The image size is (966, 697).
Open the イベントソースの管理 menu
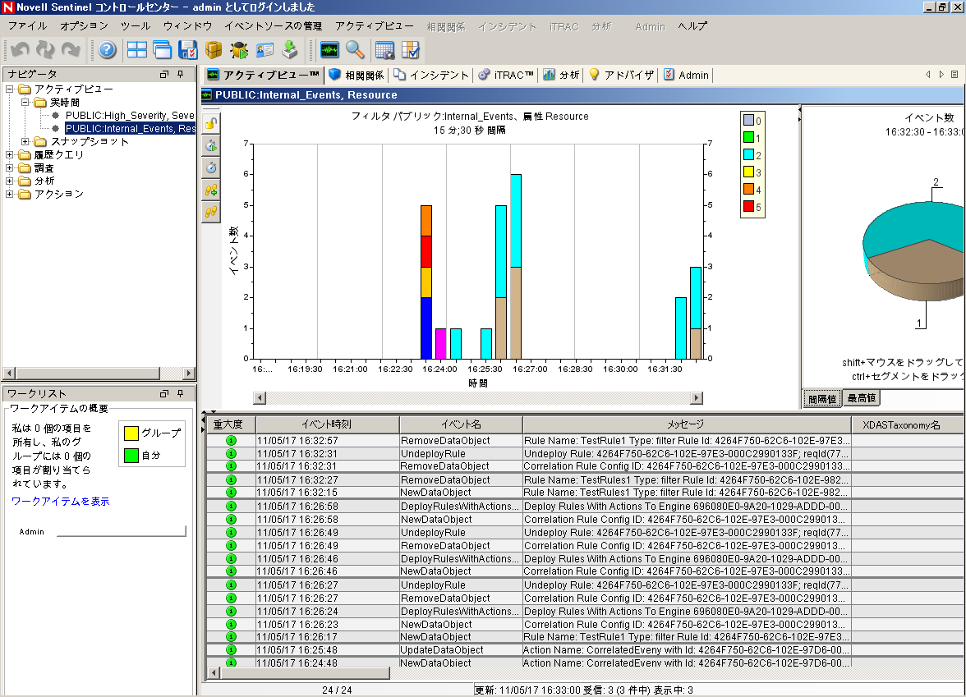click(273, 26)
